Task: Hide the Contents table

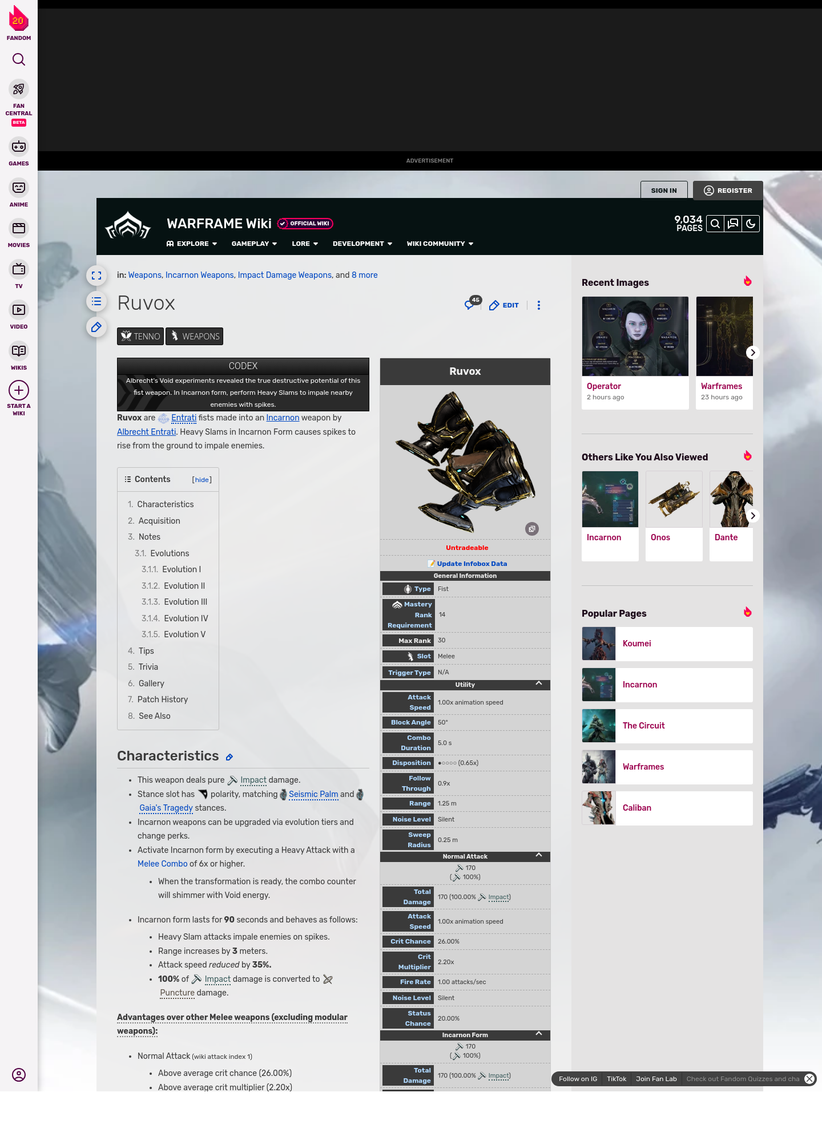Action: 202,480
